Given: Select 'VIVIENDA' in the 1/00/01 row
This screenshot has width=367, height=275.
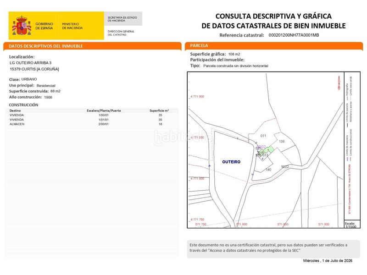Looking at the screenshot, I should pyautogui.click(x=17, y=115).
